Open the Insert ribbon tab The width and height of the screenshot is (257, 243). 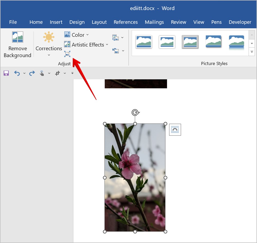pyautogui.click(x=56, y=22)
